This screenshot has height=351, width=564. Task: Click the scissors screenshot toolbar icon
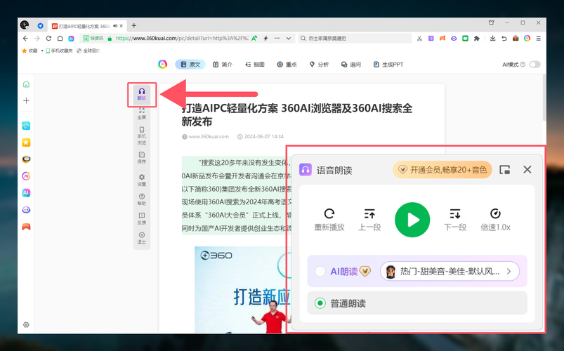419,39
